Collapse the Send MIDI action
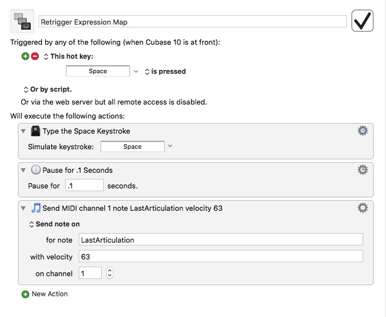 tap(23, 208)
